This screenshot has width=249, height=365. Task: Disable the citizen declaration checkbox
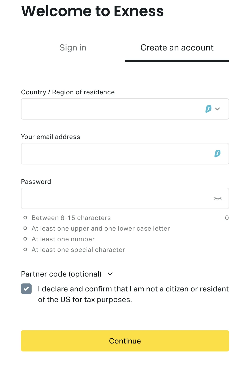click(x=26, y=289)
